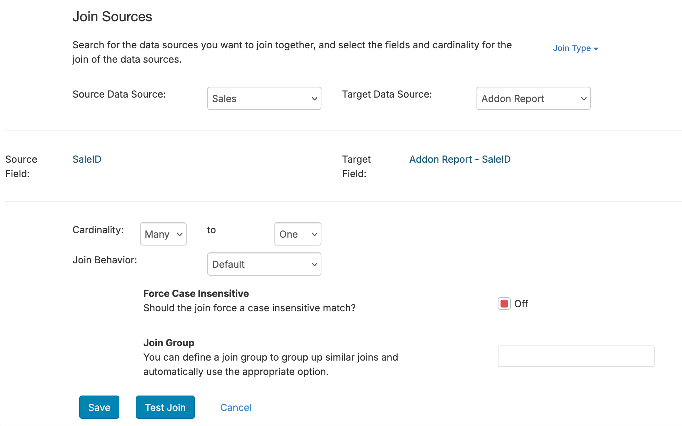The width and height of the screenshot is (682, 426).
Task: Click the Addon Report - SaleID target field link
Action: pyautogui.click(x=460, y=159)
